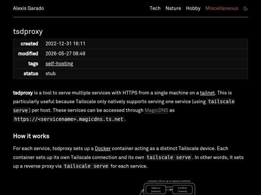Go to the Tech section

pos(155,8)
